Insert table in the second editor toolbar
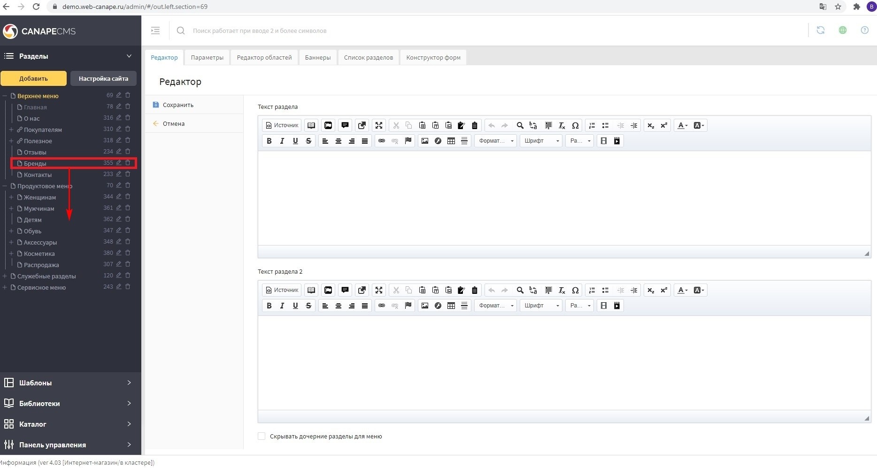The width and height of the screenshot is (877, 468). 451,306
